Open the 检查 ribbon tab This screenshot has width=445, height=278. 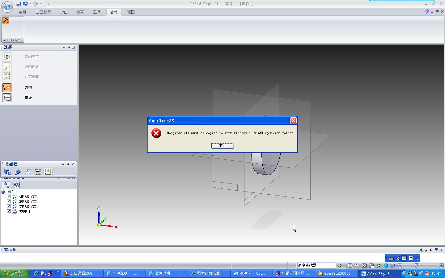(80, 12)
